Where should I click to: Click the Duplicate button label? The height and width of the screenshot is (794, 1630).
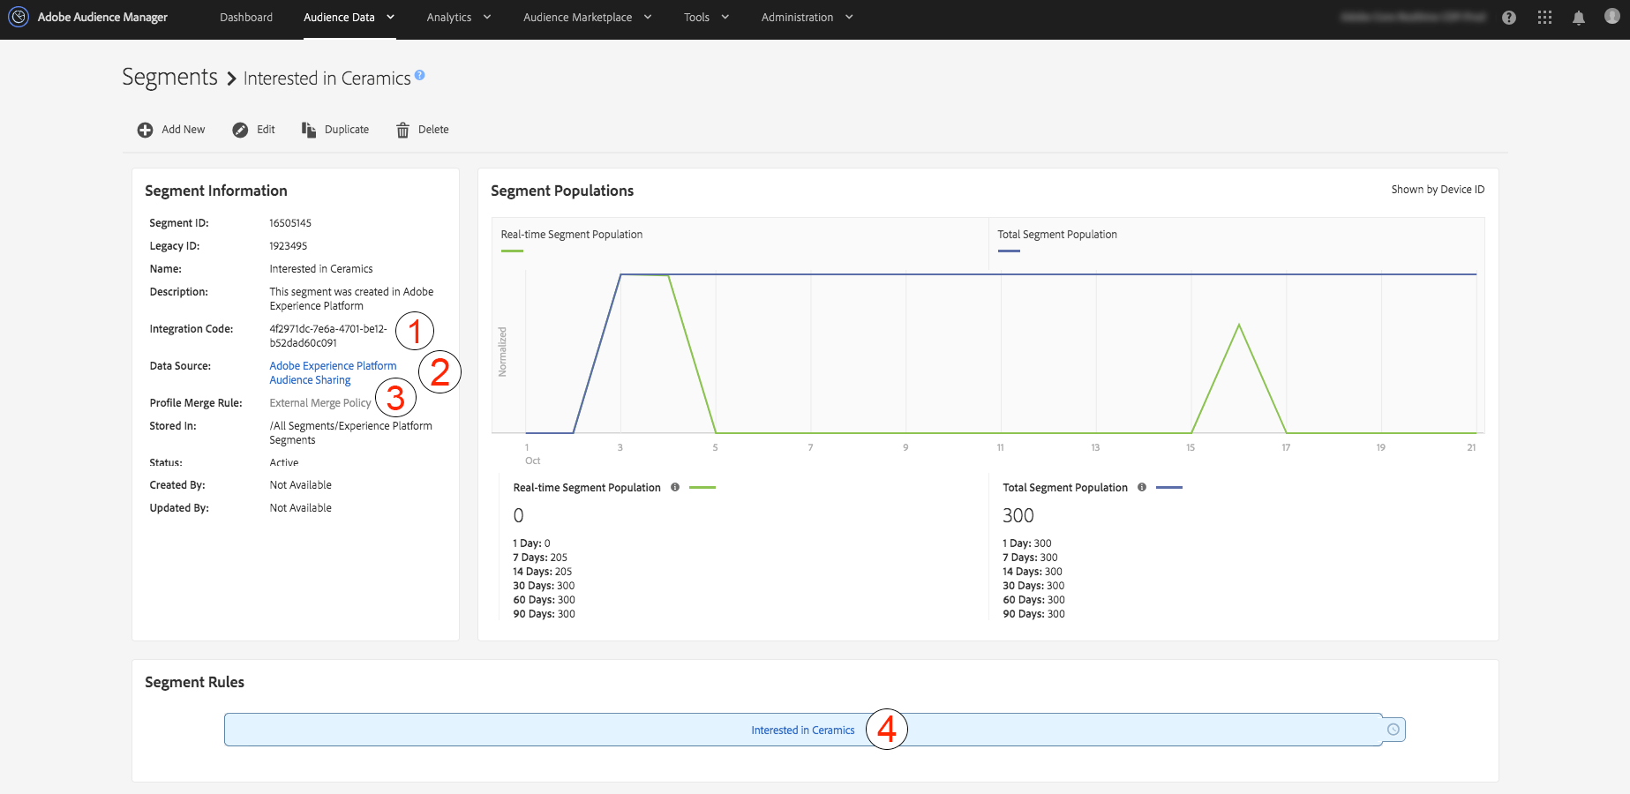(347, 130)
